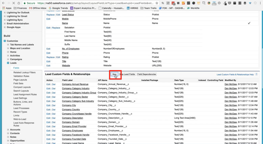Viewport: 263px width, 144px height.
Task: Collapse the Customize section
Action: click(5, 41)
